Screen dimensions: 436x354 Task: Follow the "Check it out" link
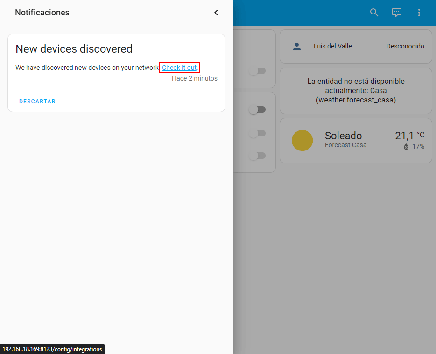coord(179,68)
